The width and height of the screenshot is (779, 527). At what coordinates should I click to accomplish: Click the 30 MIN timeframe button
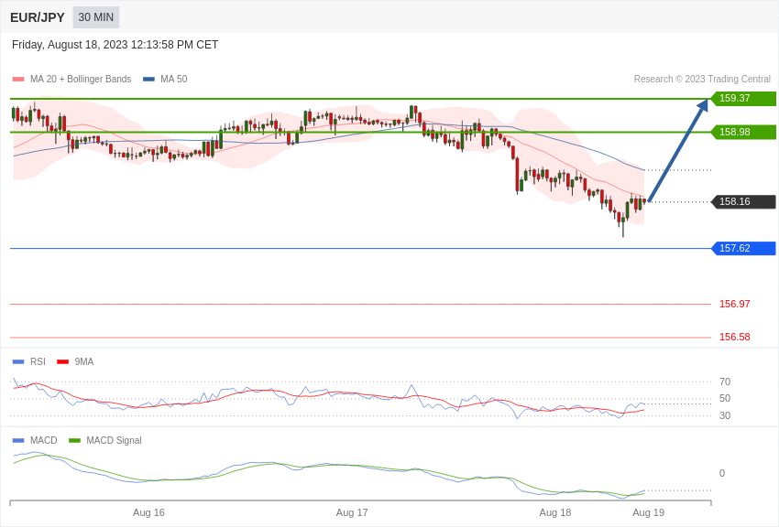[x=96, y=17]
